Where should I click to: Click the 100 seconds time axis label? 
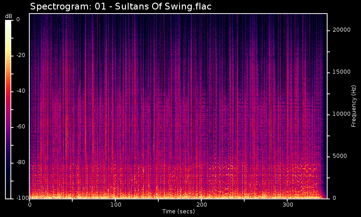pos(116,205)
